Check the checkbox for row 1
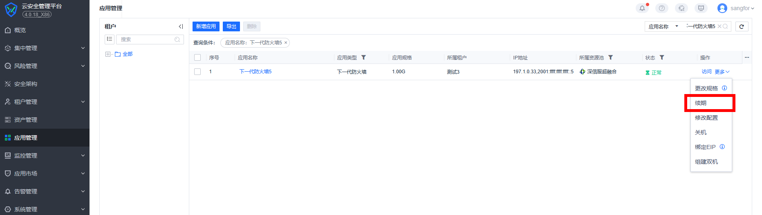Screen dimensions: 762x215 (x=197, y=72)
